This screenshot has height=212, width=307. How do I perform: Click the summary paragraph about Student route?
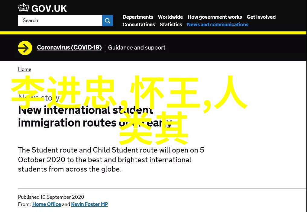(111, 159)
